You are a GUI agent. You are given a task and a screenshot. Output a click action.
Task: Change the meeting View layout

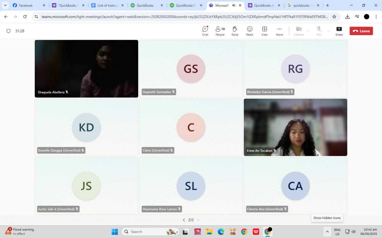point(264,31)
